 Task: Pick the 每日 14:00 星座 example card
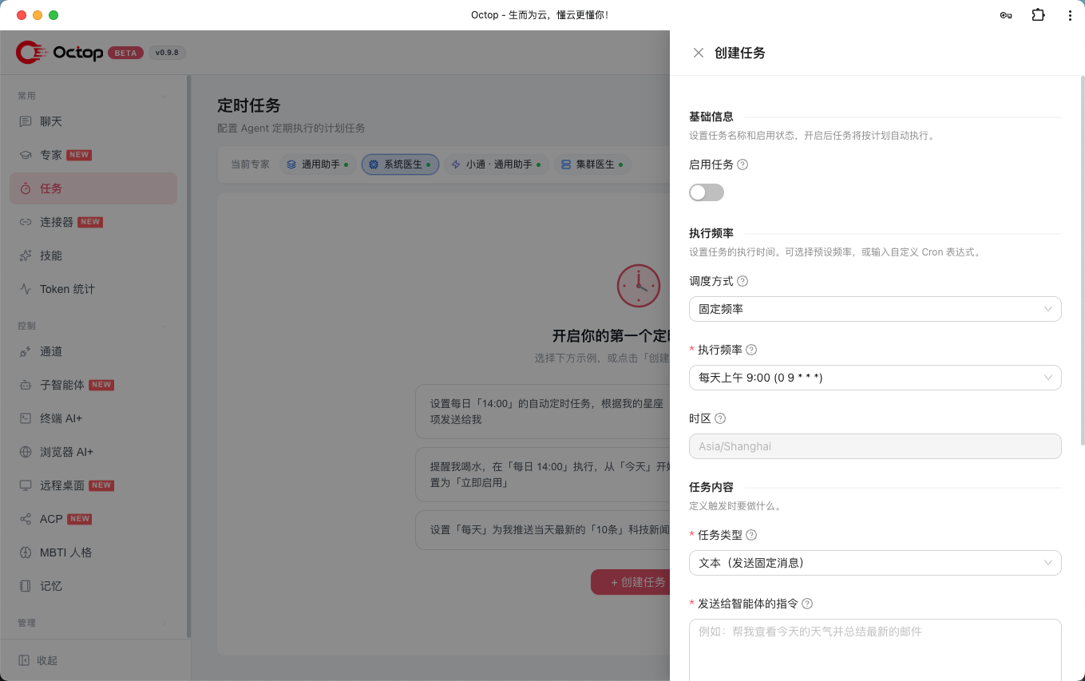(x=543, y=411)
